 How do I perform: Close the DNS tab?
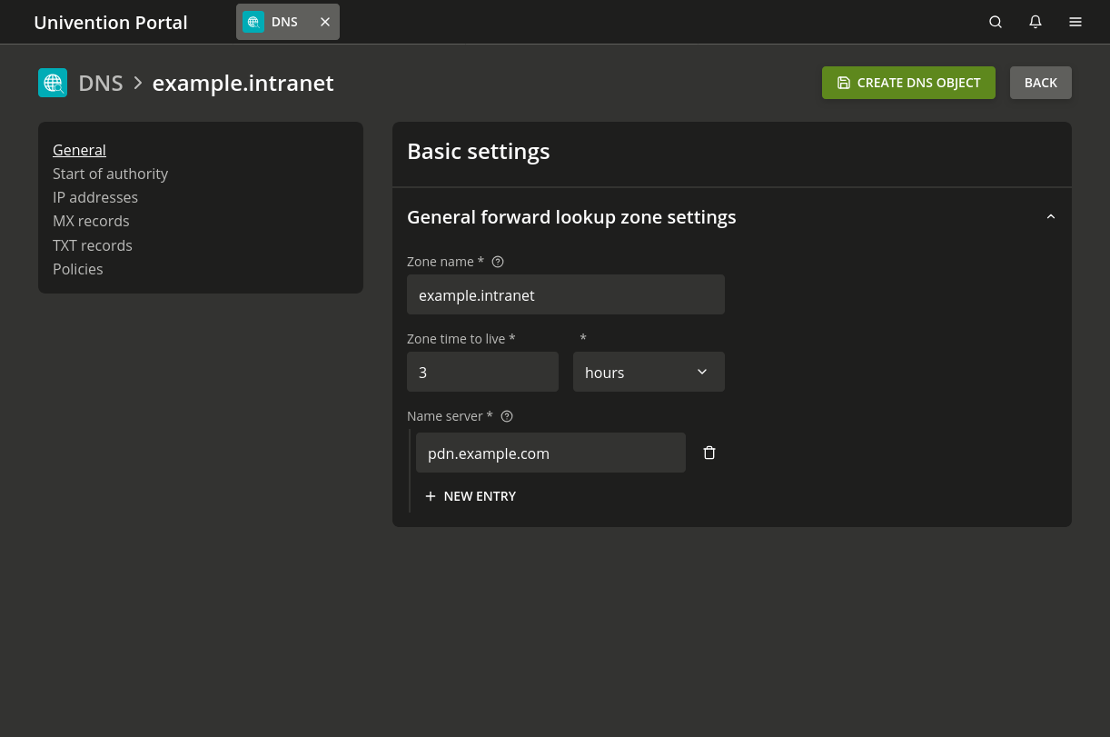[x=325, y=22]
